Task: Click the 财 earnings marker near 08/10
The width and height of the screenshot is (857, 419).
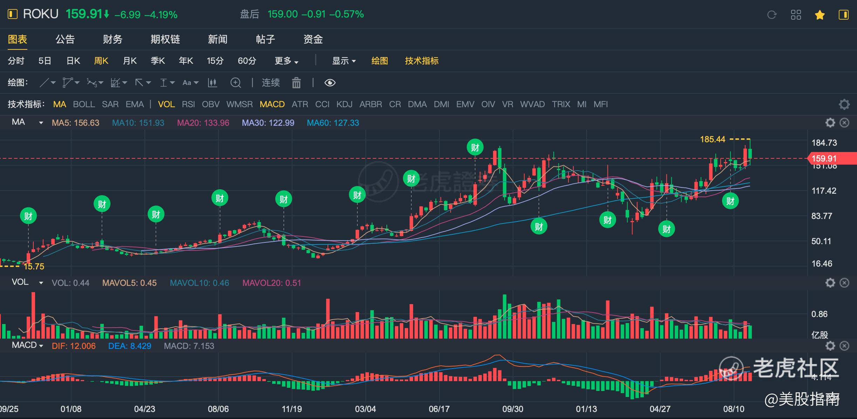Action: coord(730,201)
